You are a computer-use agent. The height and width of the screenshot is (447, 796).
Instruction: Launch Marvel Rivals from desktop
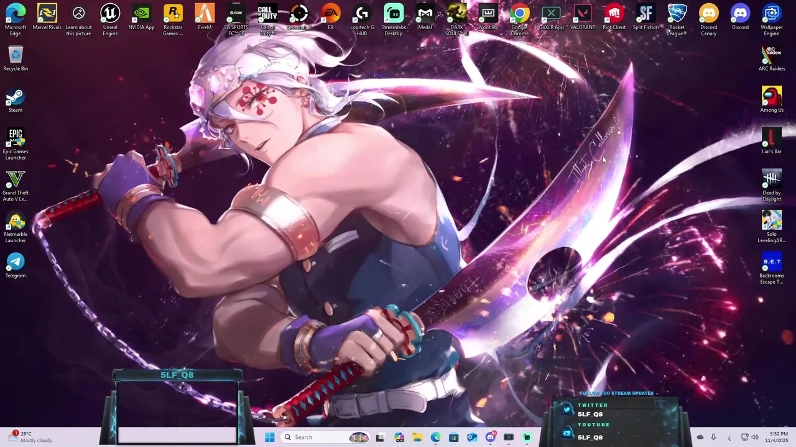point(47,17)
